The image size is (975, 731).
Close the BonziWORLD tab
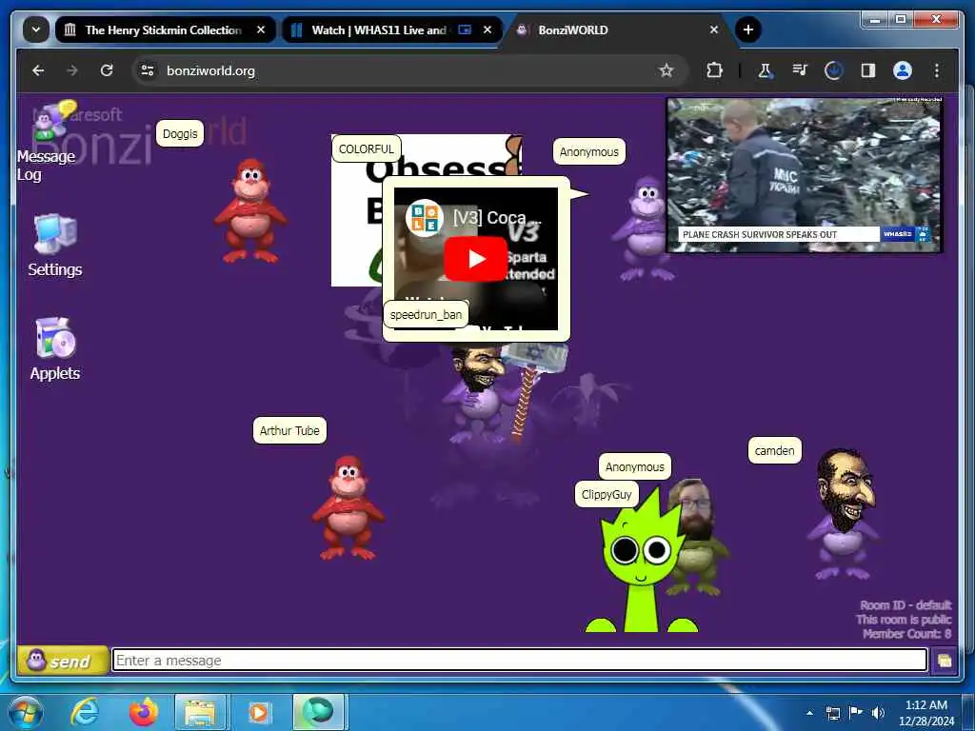[714, 30]
